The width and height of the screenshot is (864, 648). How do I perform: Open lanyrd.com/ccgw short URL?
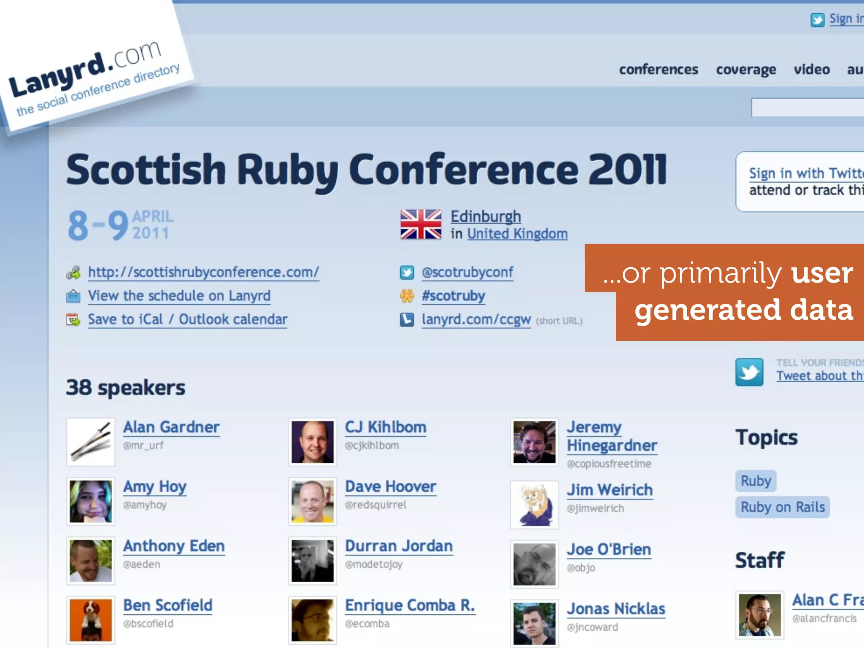(476, 320)
